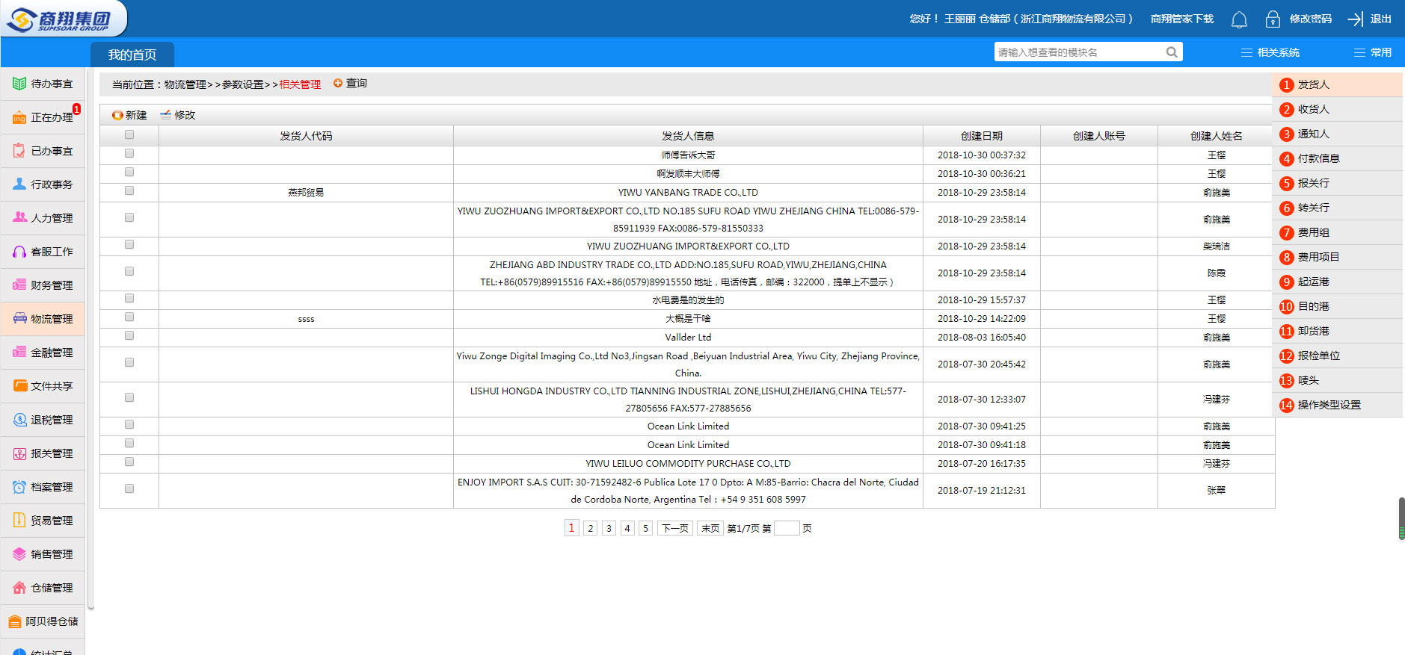This screenshot has width=1405, height=655.
Task: Click the 退出 logout link
Action: coord(1380,19)
